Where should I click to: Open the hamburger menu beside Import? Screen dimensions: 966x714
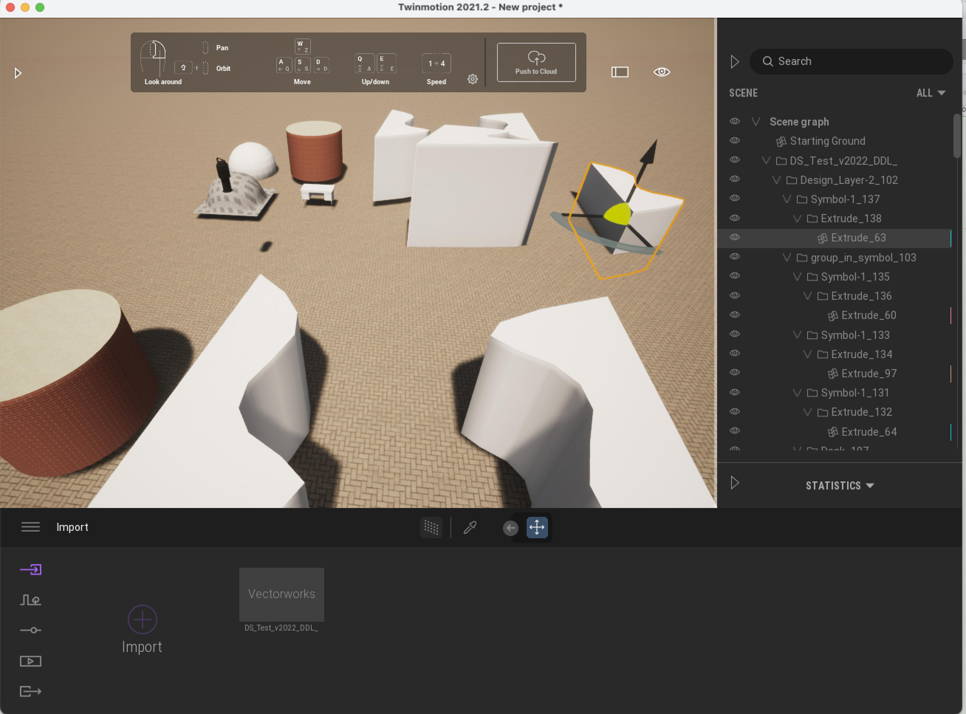(x=31, y=527)
